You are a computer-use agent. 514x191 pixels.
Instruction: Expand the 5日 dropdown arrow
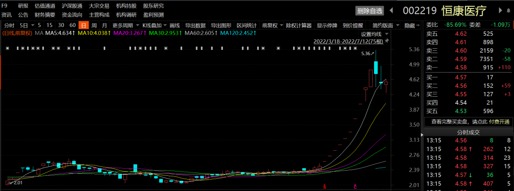[32, 26]
